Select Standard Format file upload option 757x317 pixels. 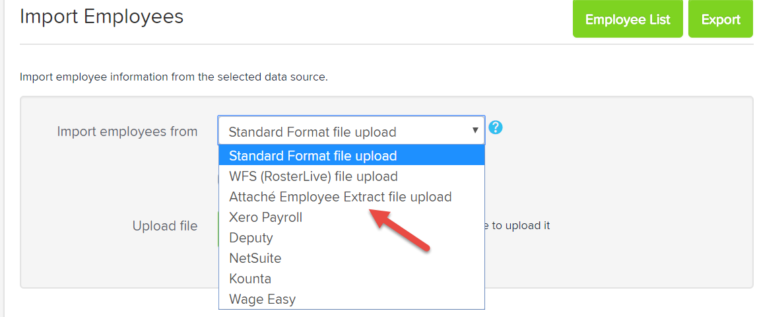tap(352, 156)
